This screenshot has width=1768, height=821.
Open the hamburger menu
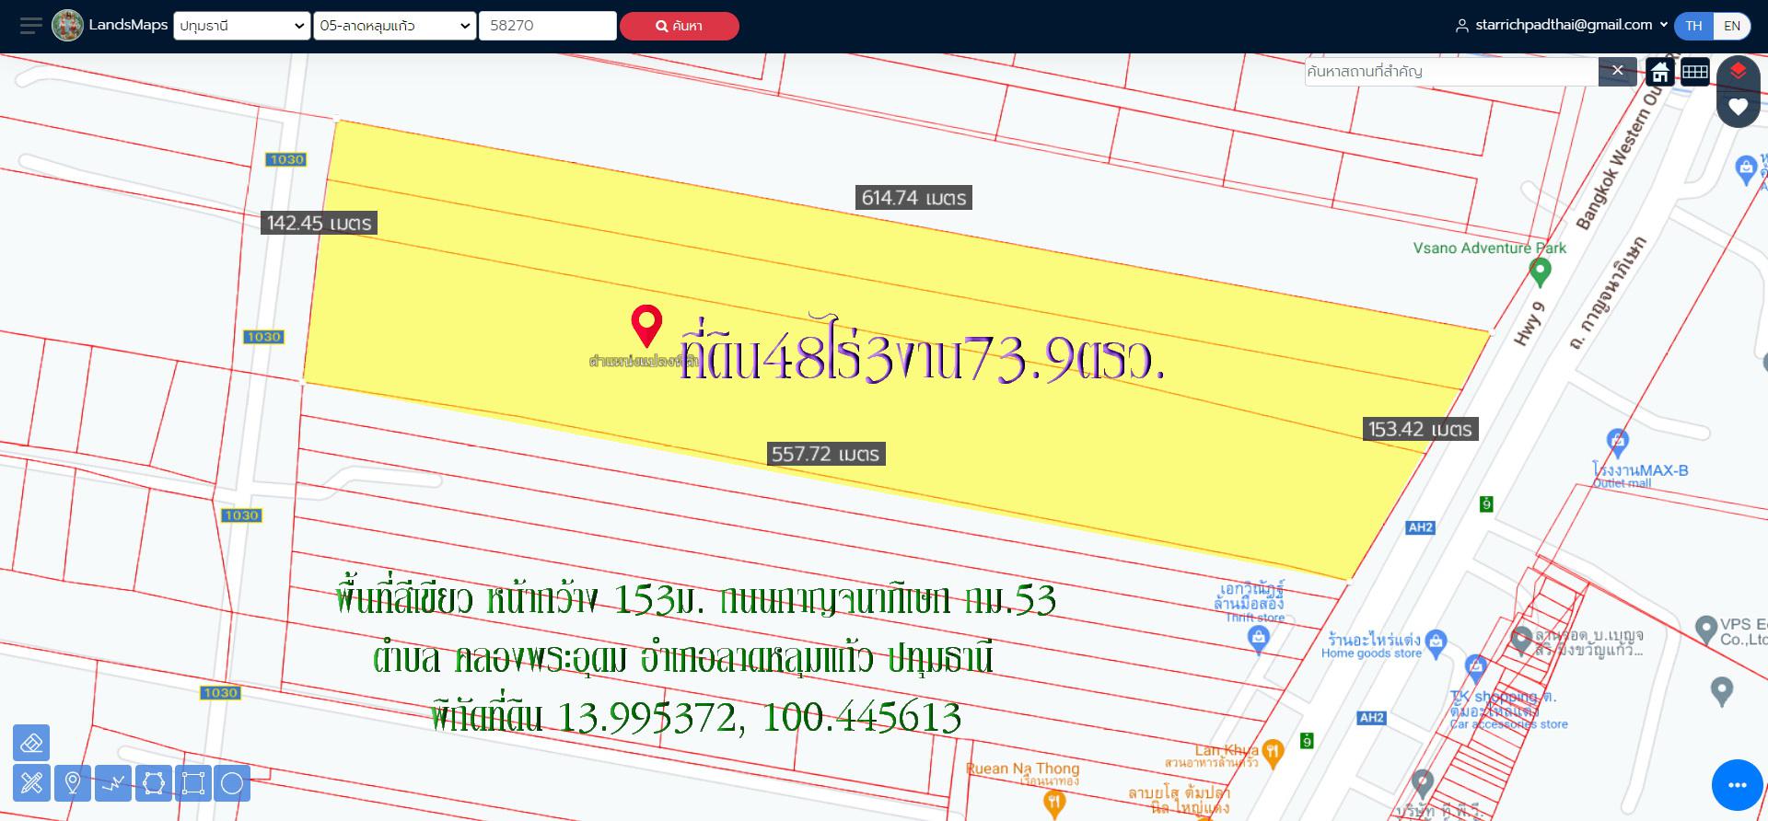[30, 26]
